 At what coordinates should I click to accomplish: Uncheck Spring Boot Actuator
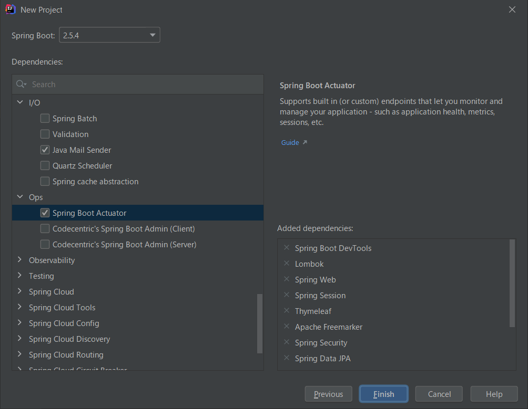(x=45, y=213)
